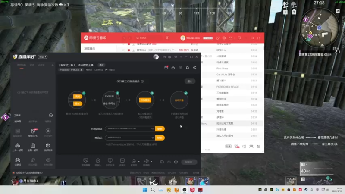Reveal the hidden rtmp address with eye icon
The image size is (345, 194).
tap(152, 128)
